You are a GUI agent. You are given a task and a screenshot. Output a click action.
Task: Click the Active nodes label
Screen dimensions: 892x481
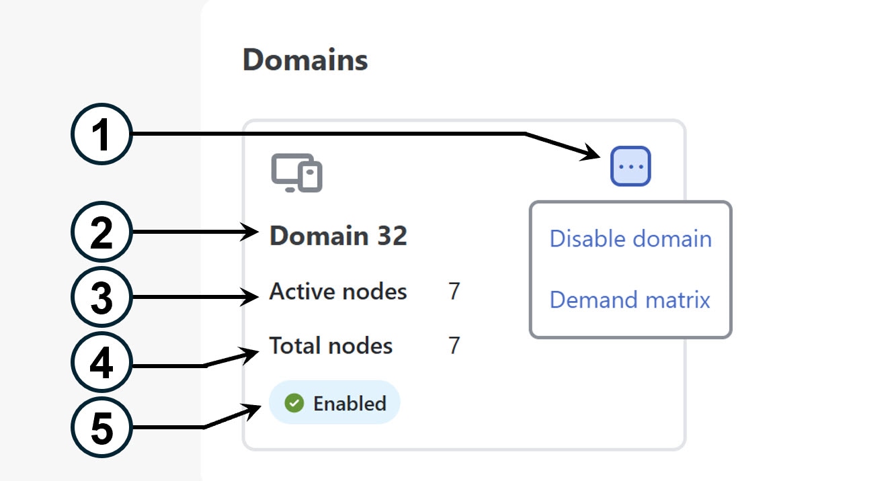(x=338, y=292)
